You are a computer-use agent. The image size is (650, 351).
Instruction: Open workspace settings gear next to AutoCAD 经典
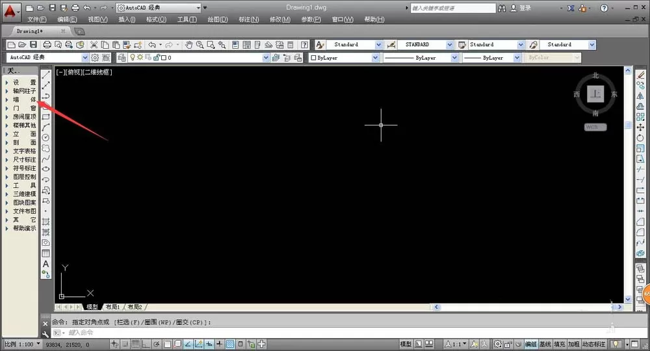point(95,58)
